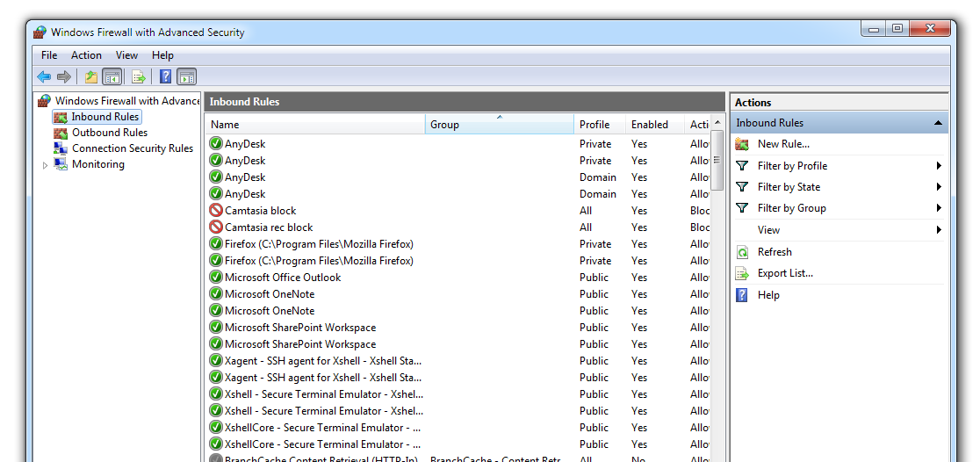The height and width of the screenshot is (462, 980).
Task: Click the Connection Security Rules tree icon
Action: pos(61,148)
